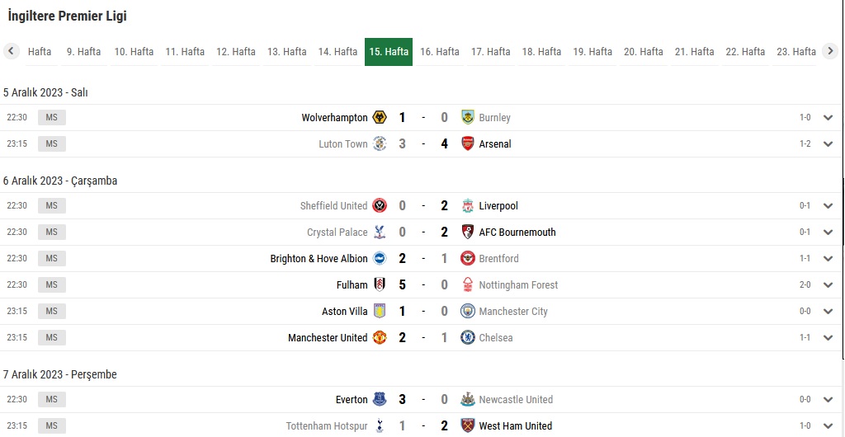Switch to the 14. Hafta tab
845x437 pixels.
(338, 52)
